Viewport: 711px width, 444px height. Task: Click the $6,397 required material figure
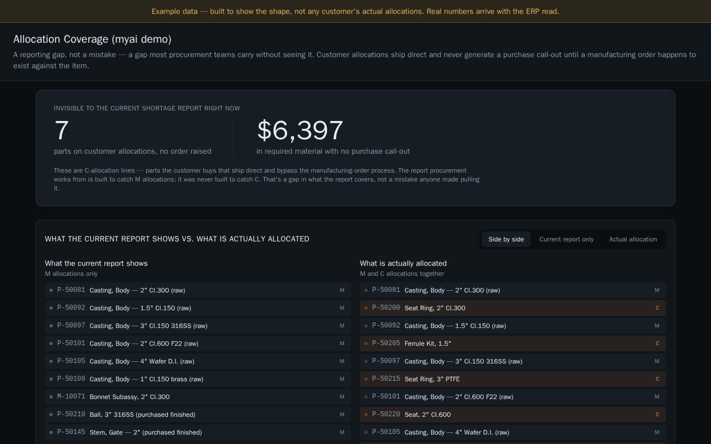pyautogui.click(x=300, y=130)
